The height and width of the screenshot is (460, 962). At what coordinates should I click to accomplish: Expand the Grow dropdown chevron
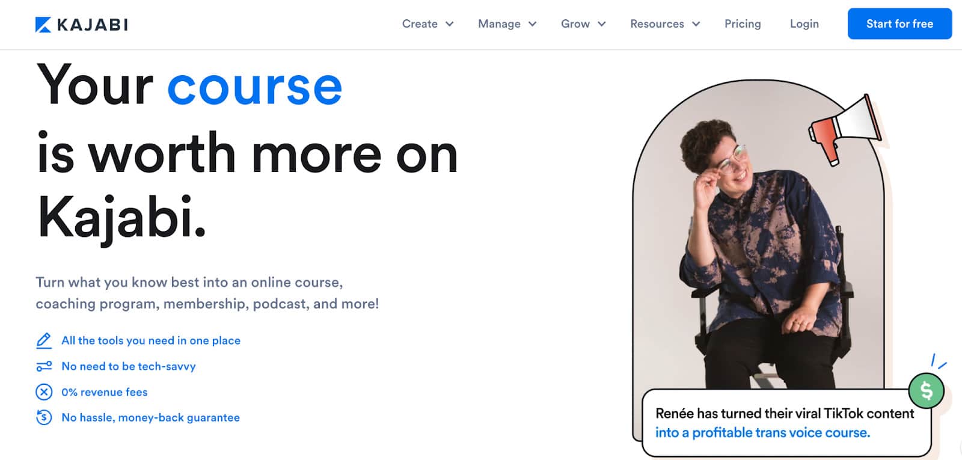602,24
